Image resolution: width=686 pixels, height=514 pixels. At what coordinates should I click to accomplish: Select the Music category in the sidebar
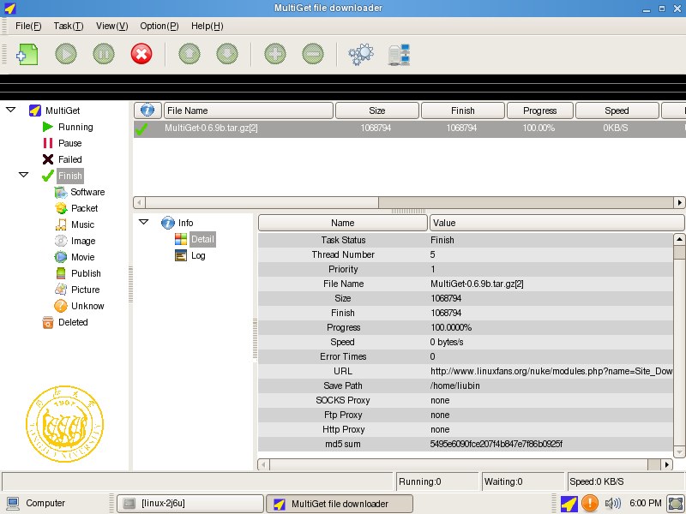75,224
